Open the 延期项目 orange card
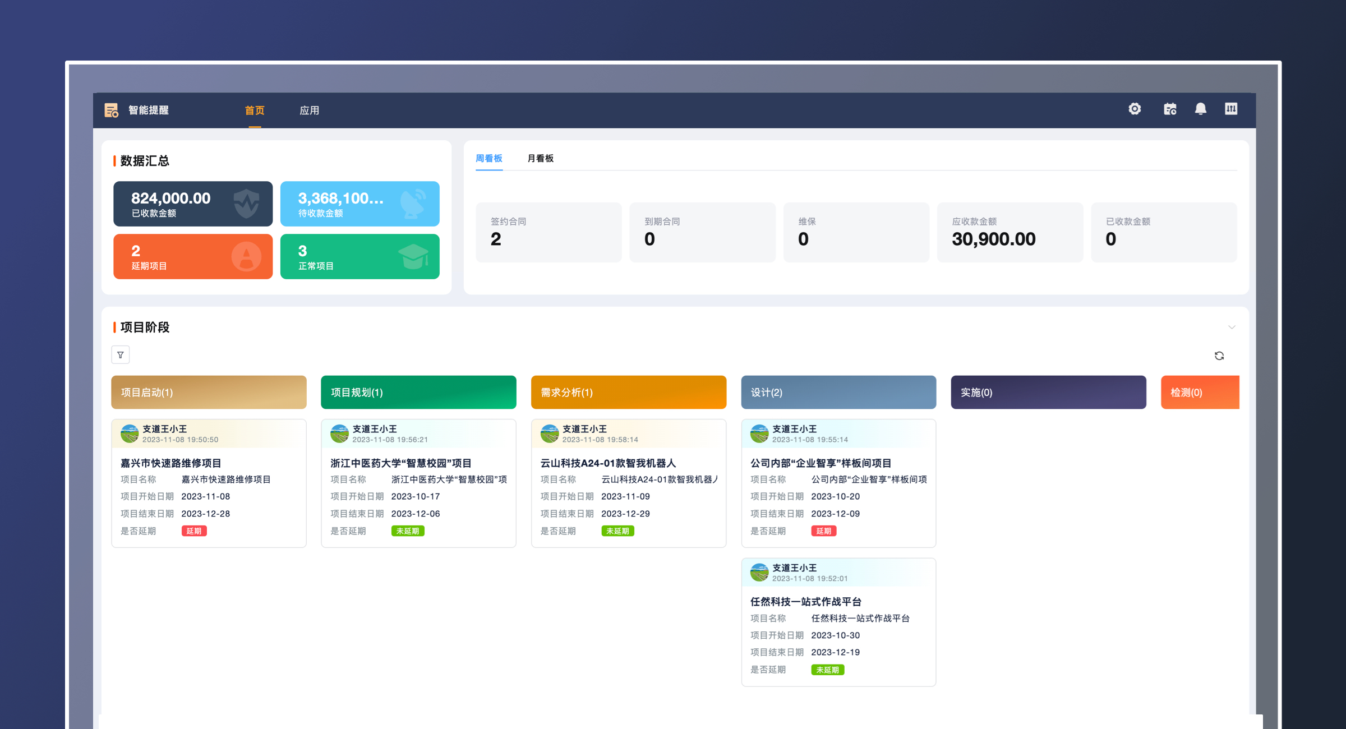 pyautogui.click(x=193, y=256)
